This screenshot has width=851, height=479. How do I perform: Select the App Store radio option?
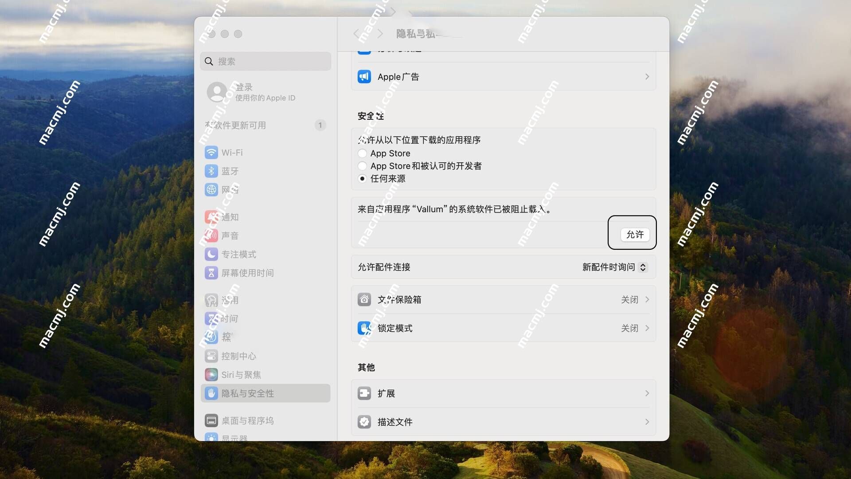click(x=362, y=153)
